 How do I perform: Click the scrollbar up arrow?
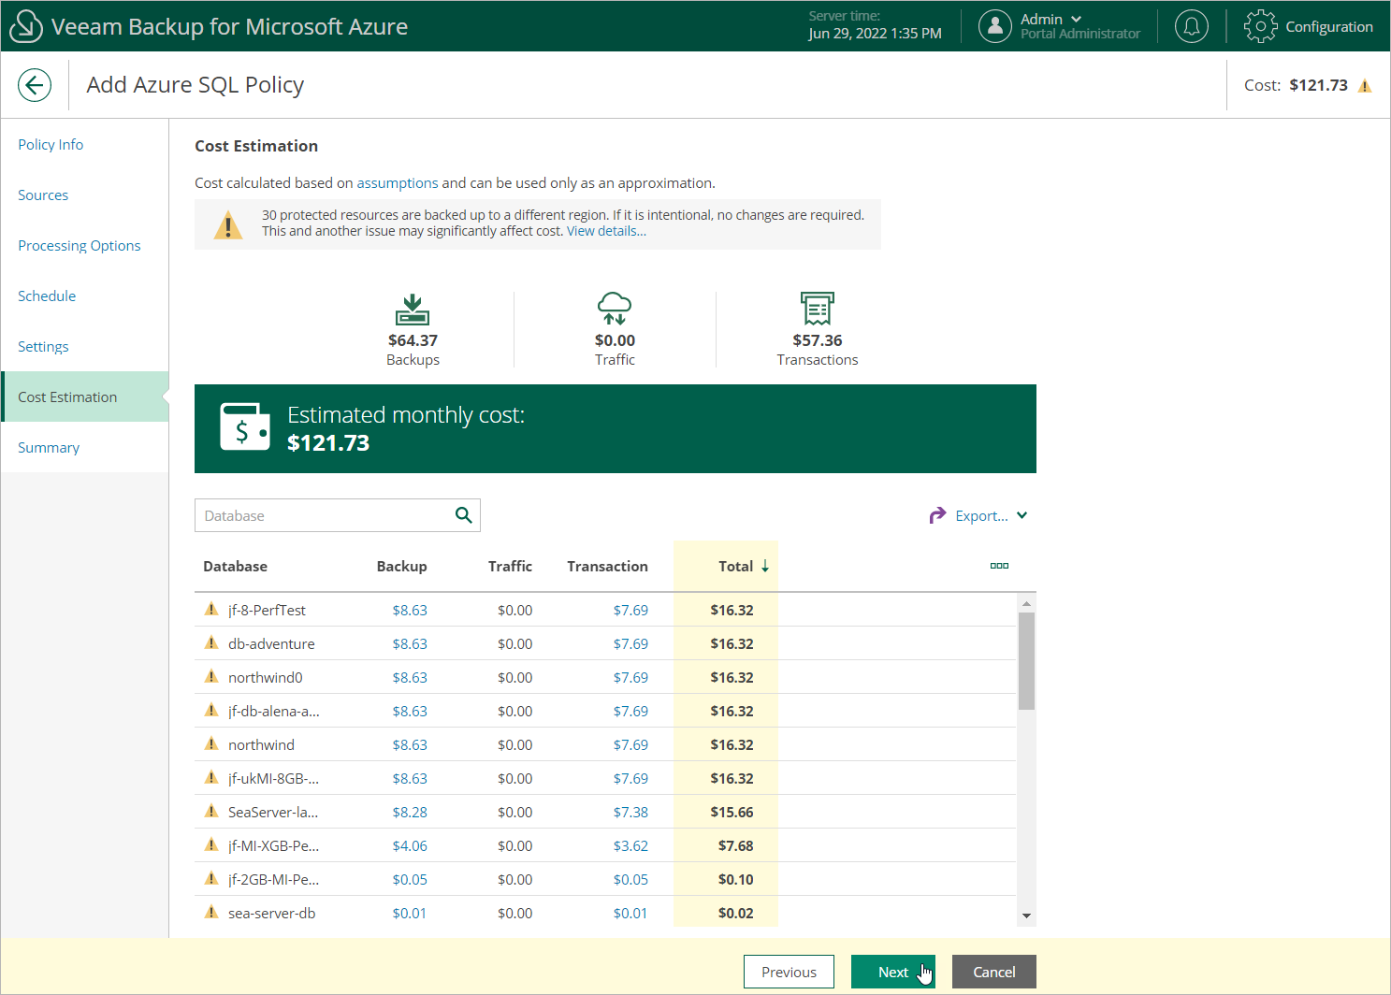pos(1026,604)
